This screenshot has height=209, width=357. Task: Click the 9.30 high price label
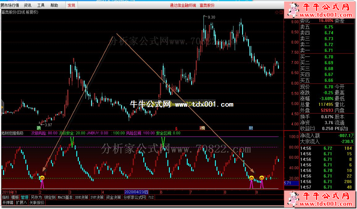click(212, 17)
